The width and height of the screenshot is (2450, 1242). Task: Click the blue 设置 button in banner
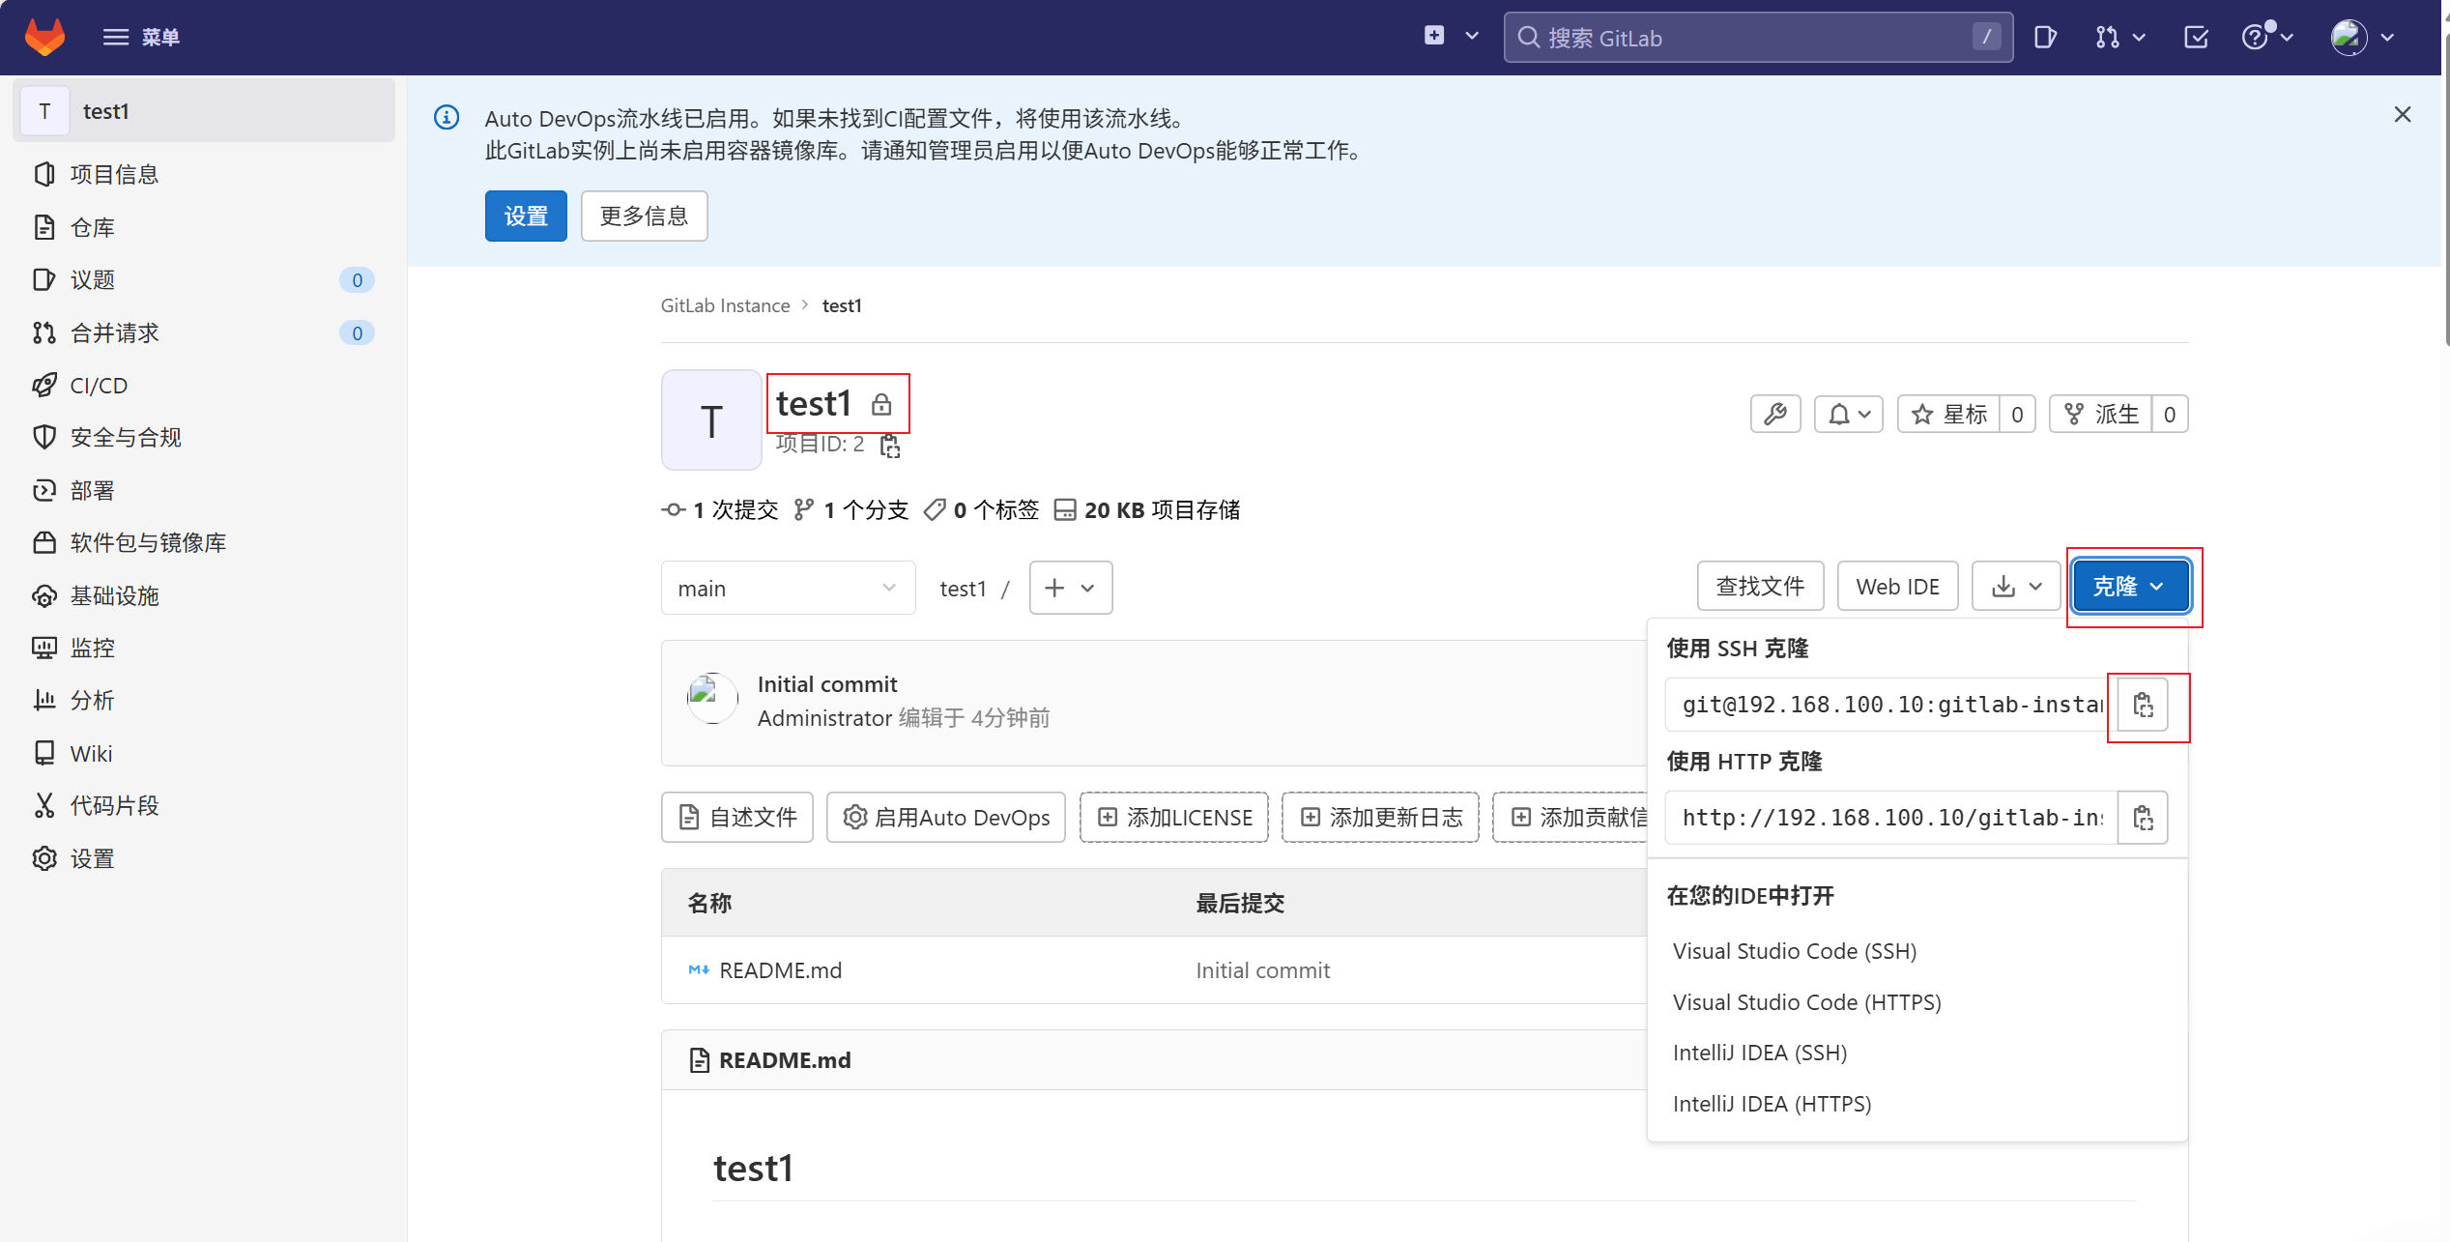pos(526,216)
